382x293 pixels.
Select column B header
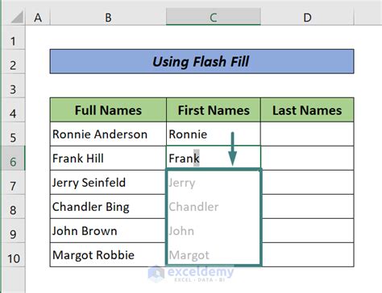(108, 17)
